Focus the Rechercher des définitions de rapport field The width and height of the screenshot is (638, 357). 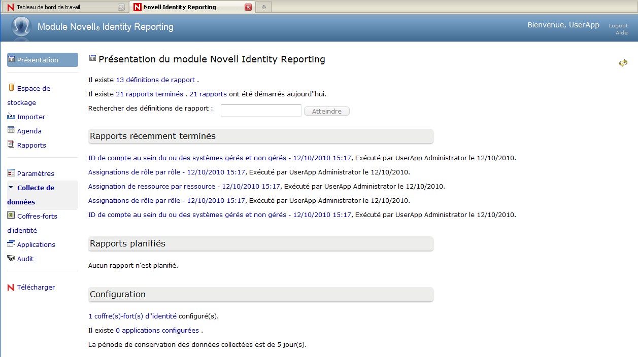261,111
